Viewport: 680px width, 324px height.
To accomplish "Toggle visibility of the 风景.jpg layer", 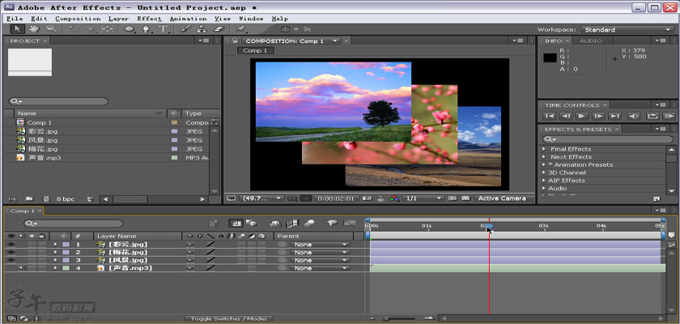I will click(11, 260).
